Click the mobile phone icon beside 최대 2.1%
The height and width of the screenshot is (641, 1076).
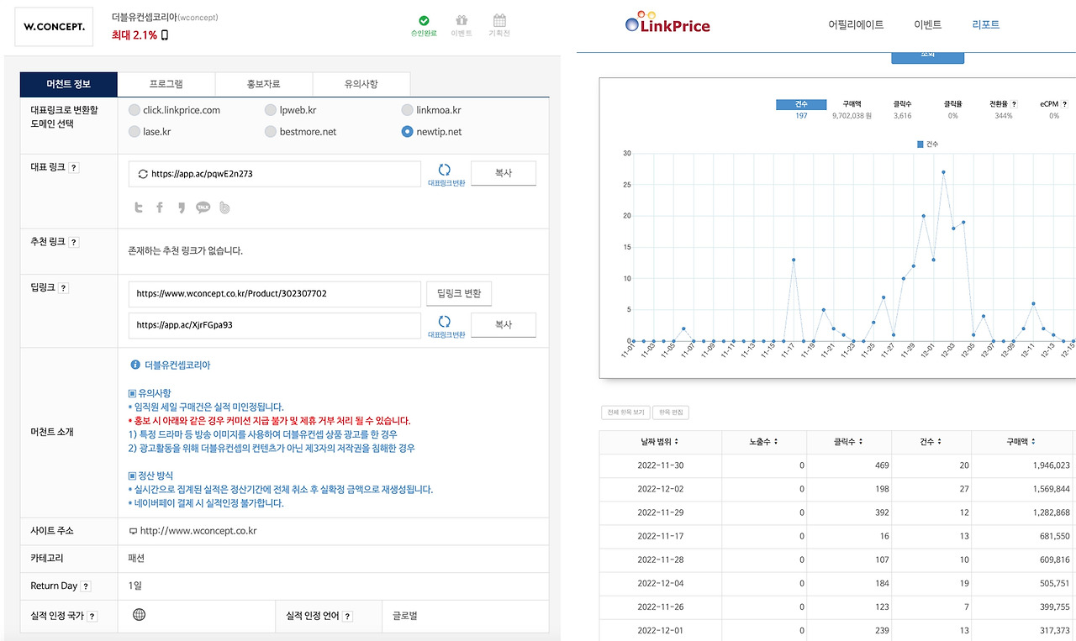coord(165,34)
